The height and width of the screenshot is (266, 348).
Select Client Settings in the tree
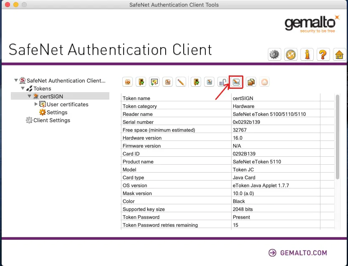click(x=51, y=120)
